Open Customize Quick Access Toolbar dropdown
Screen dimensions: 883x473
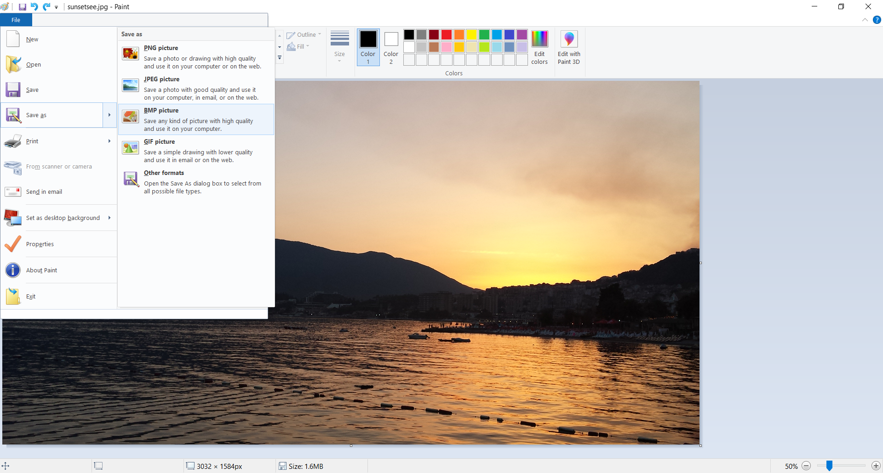(x=57, y=7)
